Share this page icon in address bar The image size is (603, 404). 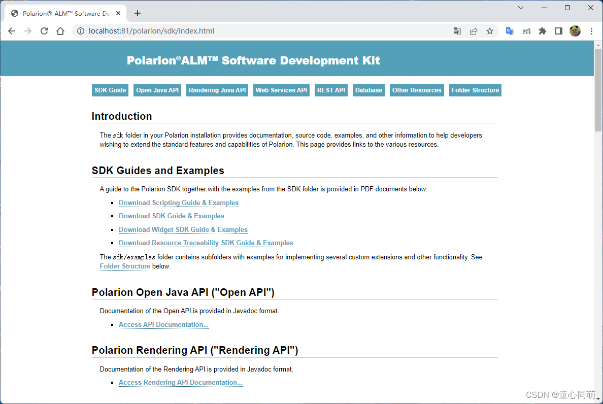coord(474,31)
